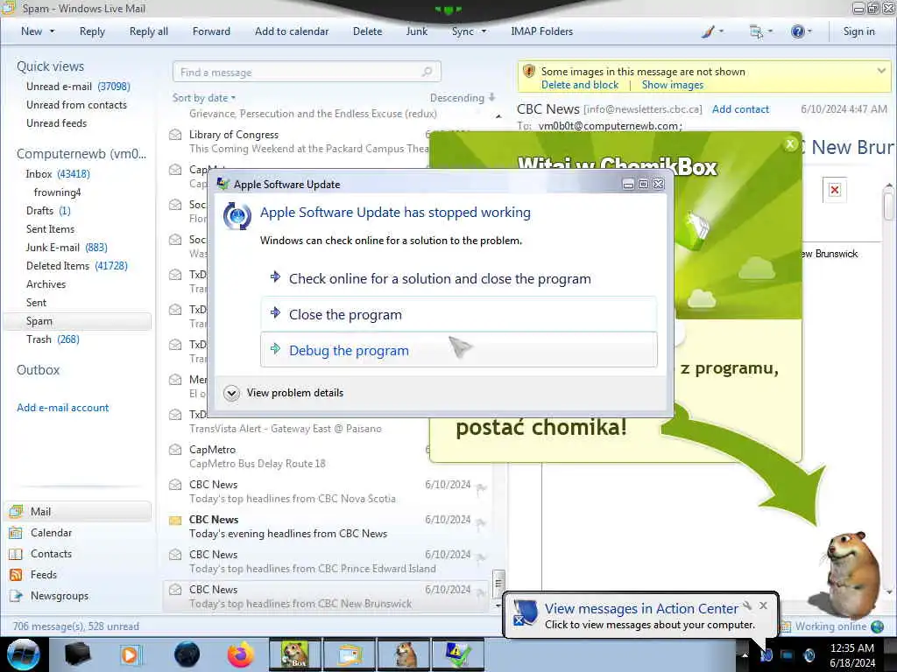Click Delete and block link
The image size is (897, 672).
coord(580,85)
